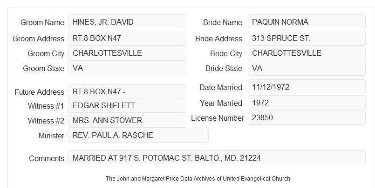Image resolution: width=375 pixels, height=188 pixels.
Task: Click the Price Data Archives footer text
Action: (198, 179)
